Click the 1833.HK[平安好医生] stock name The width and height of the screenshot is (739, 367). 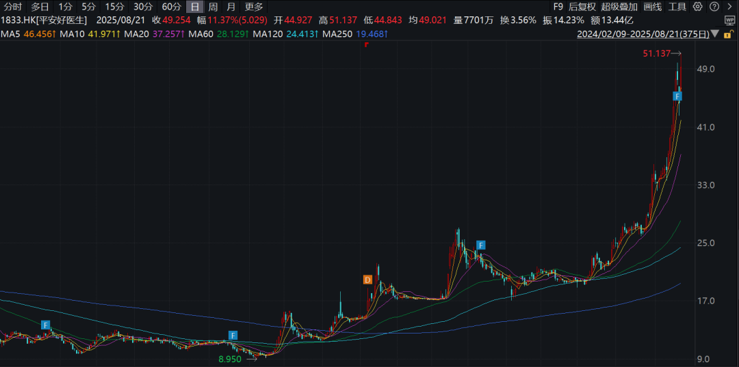[43, 21]
